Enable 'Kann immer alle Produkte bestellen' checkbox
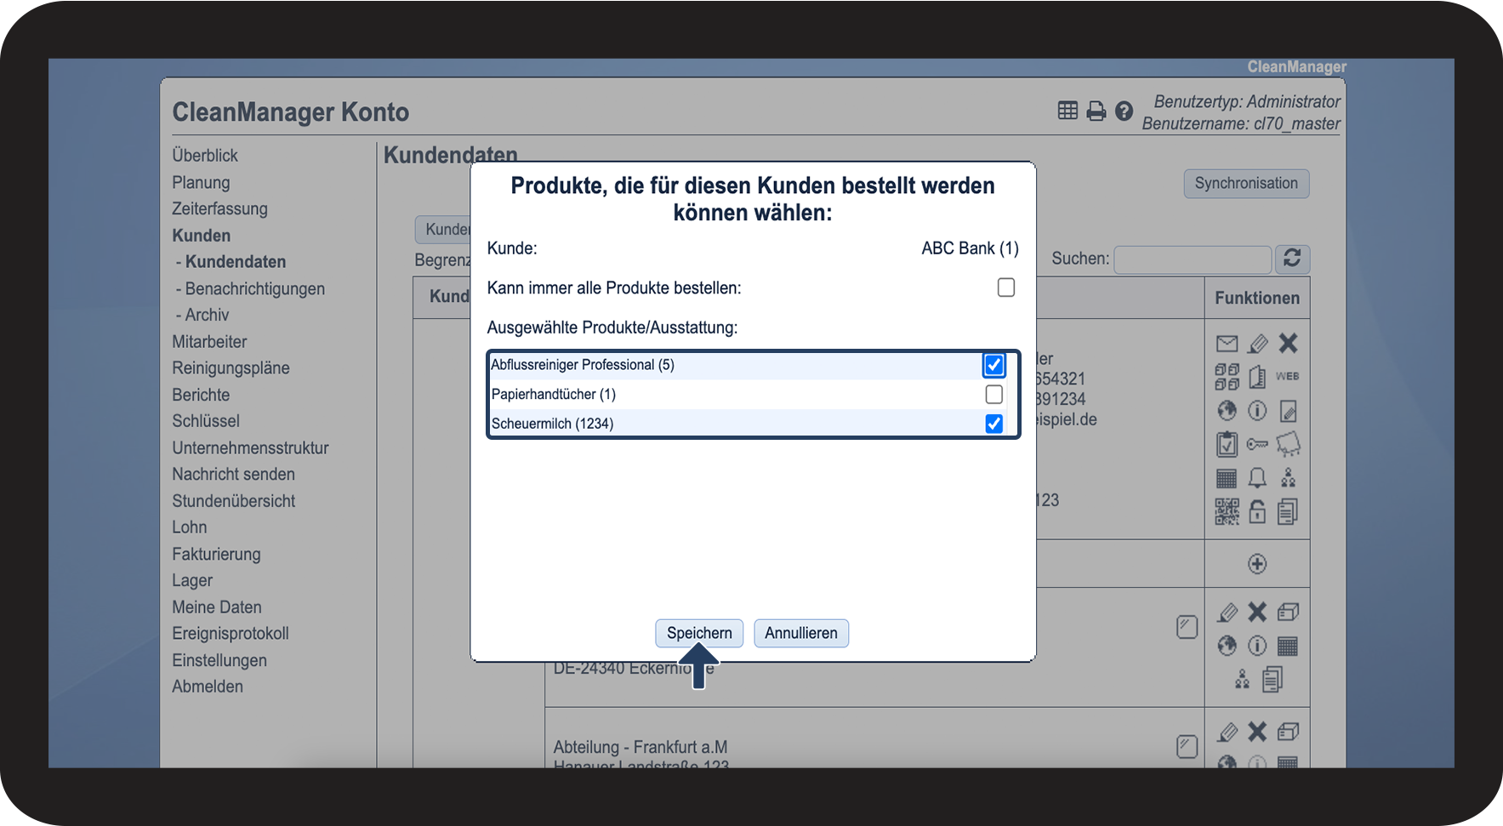This screenshot has width=1503, height=826. click(1006, 288)
